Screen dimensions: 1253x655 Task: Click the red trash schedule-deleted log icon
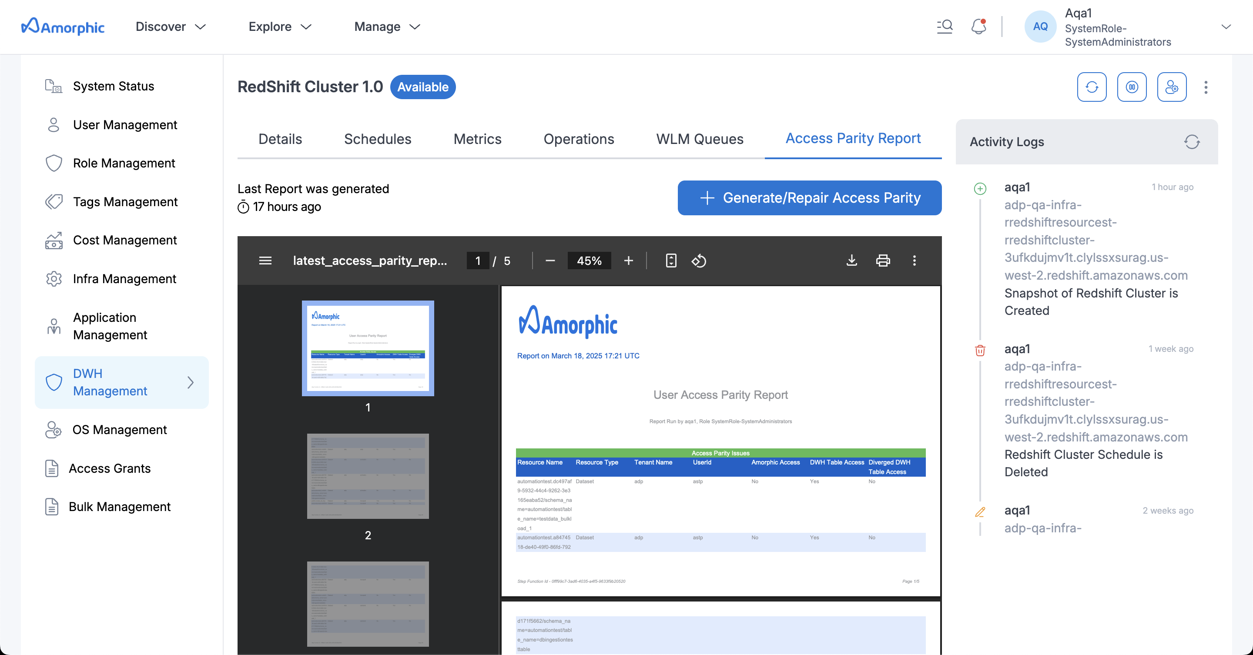click(980, 350)
